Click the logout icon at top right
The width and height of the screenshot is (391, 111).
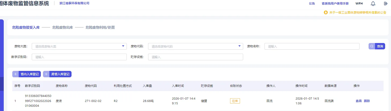(x=385, y=3)
